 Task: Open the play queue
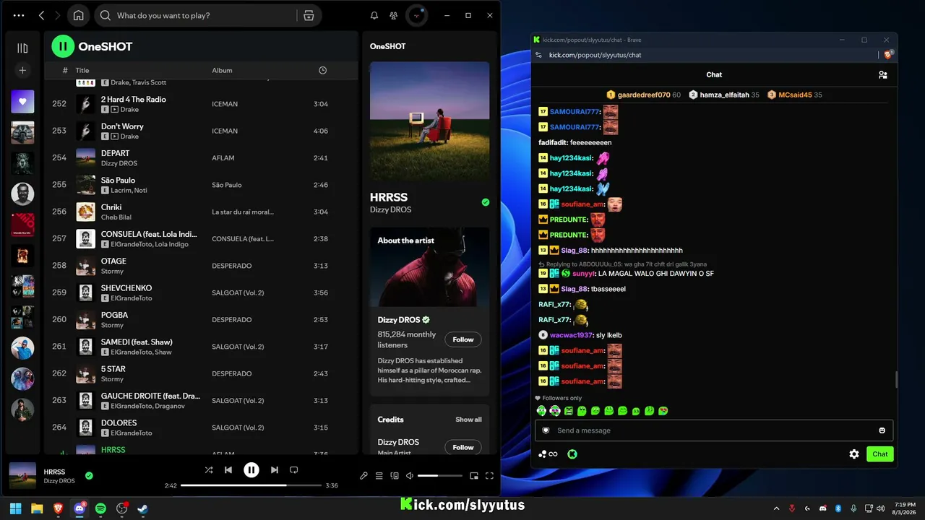(x=379, y=476)
